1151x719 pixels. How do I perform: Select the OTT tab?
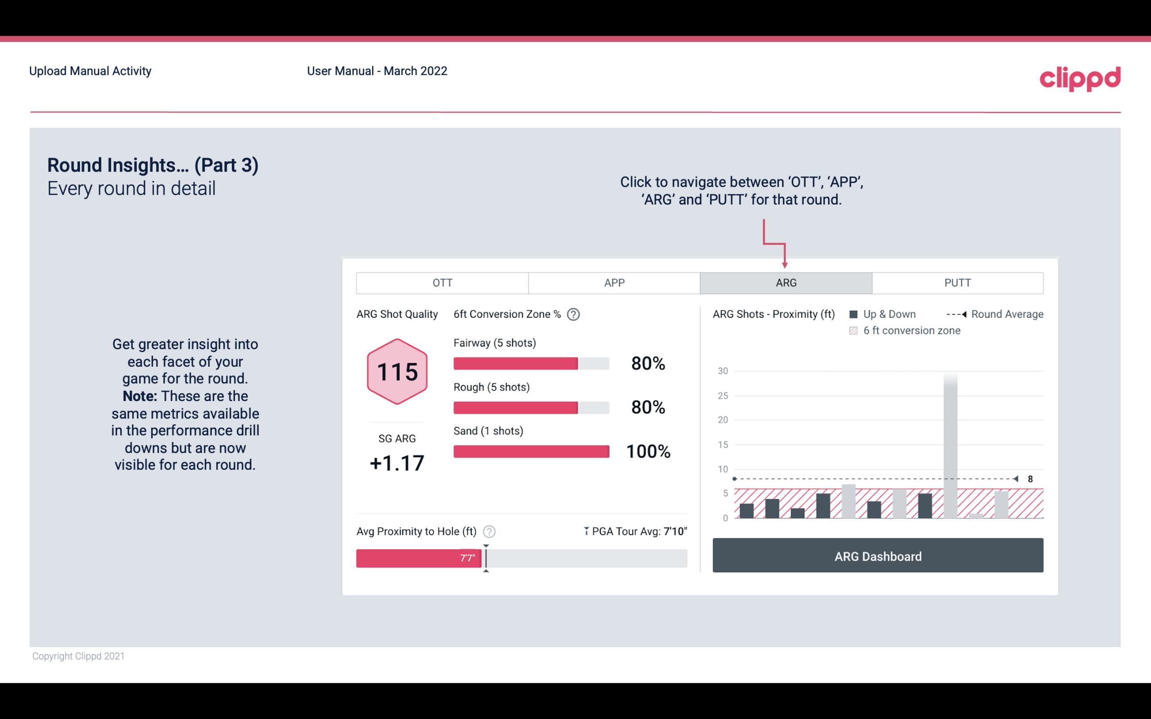(442, 282)
